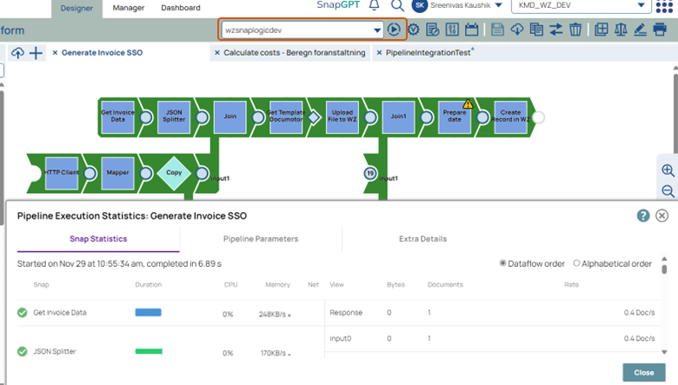Click the Get Invoice Data duration bar
678x385 pixels.
pyautogui.click(x=148, y=312)
